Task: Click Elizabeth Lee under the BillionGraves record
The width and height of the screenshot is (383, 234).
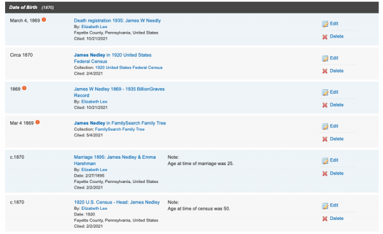Action: [x=94, y=101]
